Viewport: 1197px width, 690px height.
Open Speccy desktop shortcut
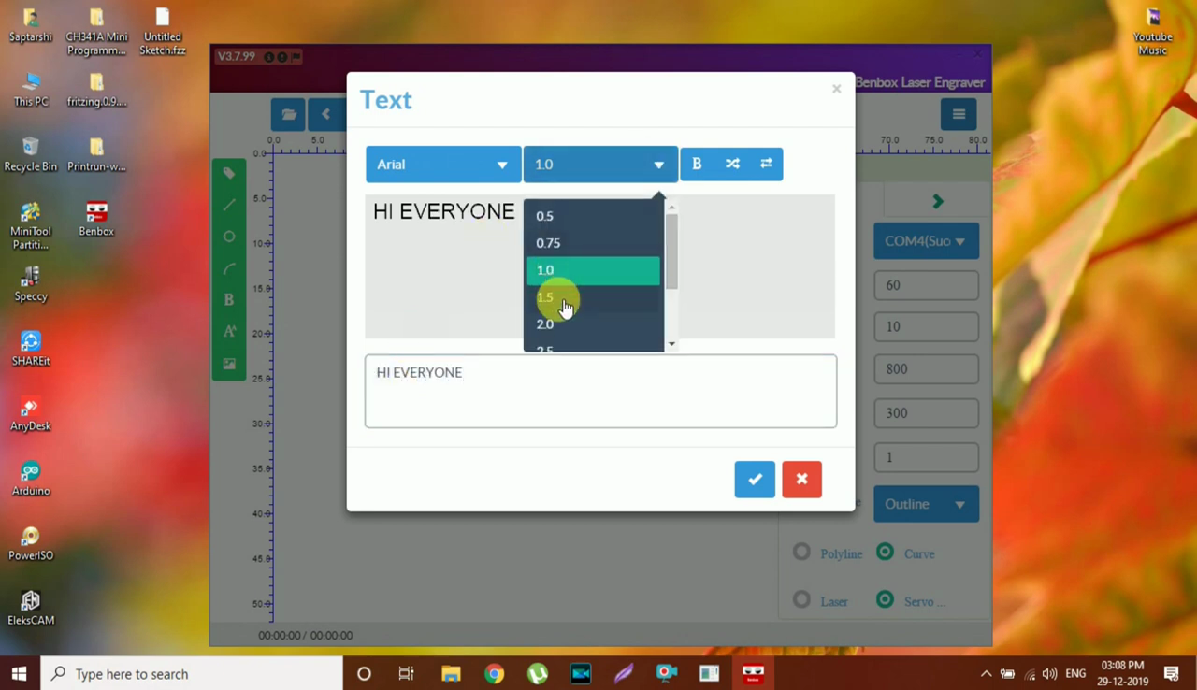pos(31,284)
